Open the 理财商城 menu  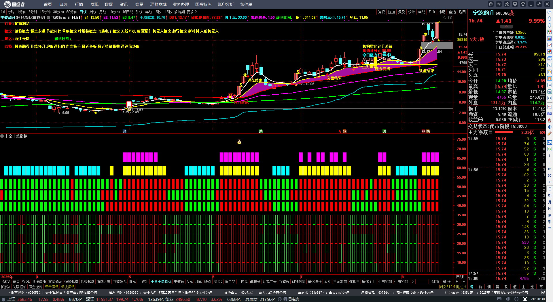tap(158, 4)
